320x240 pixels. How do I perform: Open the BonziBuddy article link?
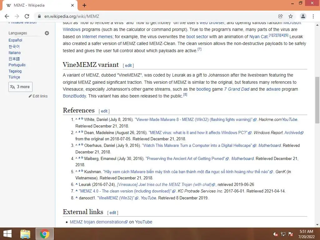74,96
